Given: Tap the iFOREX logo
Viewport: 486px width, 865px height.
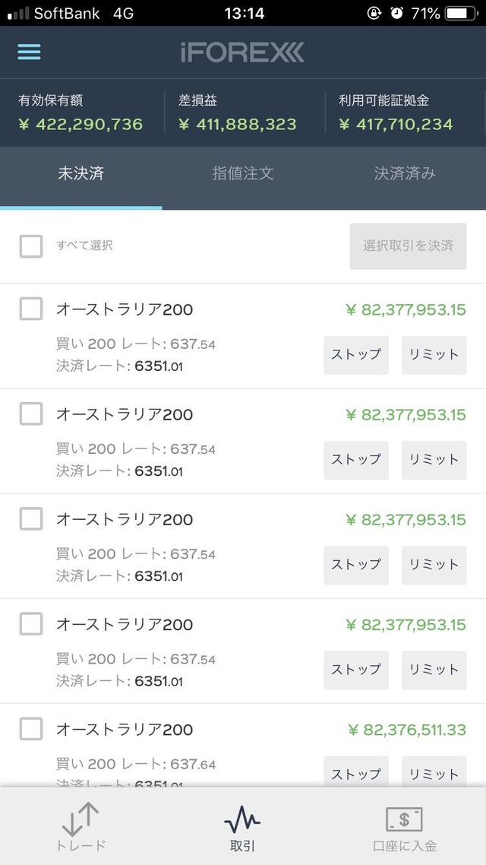Looking at the screenshot, I should 242,52.
